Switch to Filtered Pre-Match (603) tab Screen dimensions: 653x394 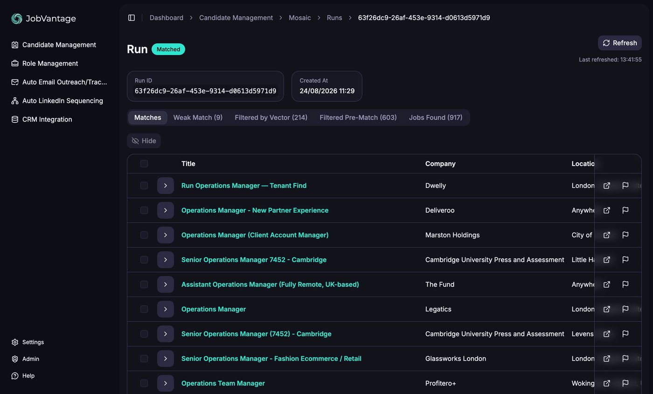click(358, 118)
